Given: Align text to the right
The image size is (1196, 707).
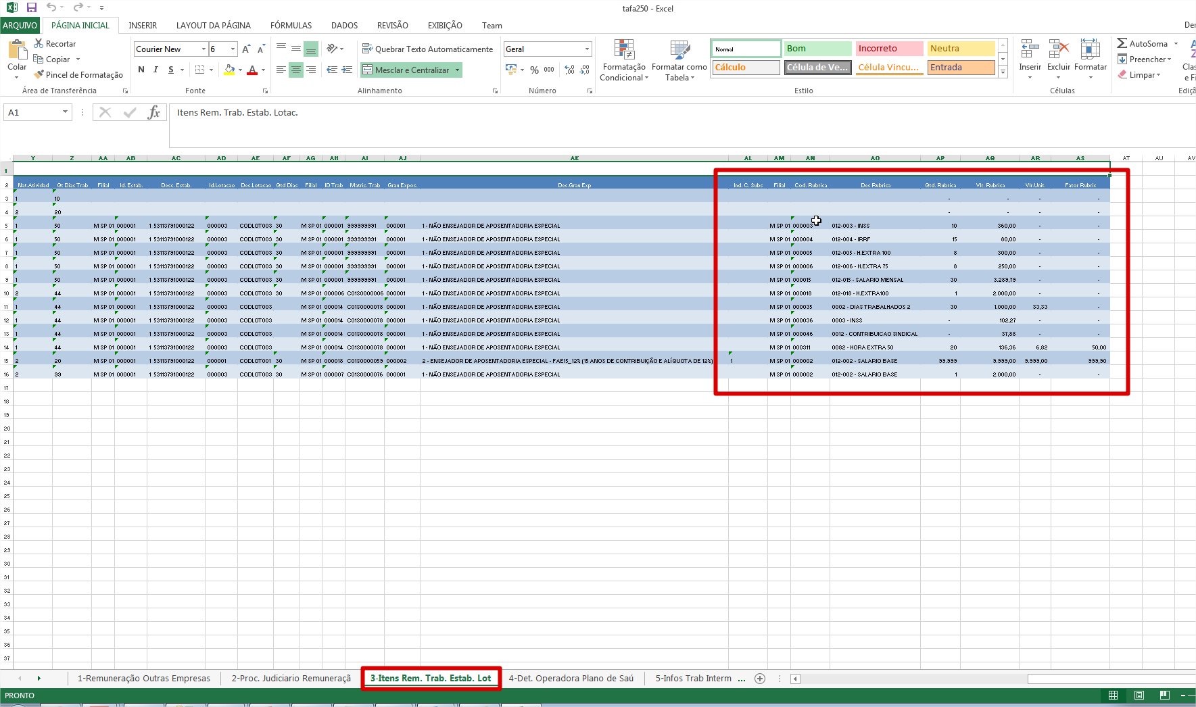Looking at the screenshot, I should [311, 70].
